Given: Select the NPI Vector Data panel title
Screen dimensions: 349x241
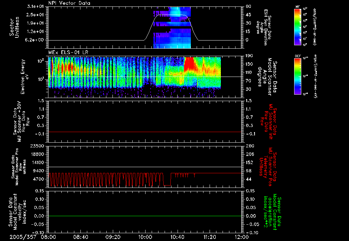Looking at the screenshot, I should coord(69,3).
